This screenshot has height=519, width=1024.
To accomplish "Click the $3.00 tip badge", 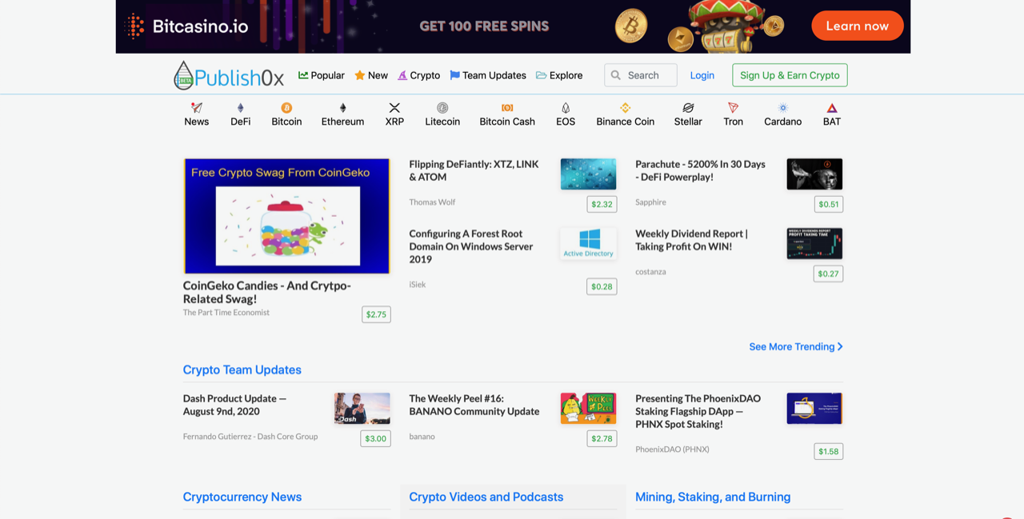I will coord(375,438).
